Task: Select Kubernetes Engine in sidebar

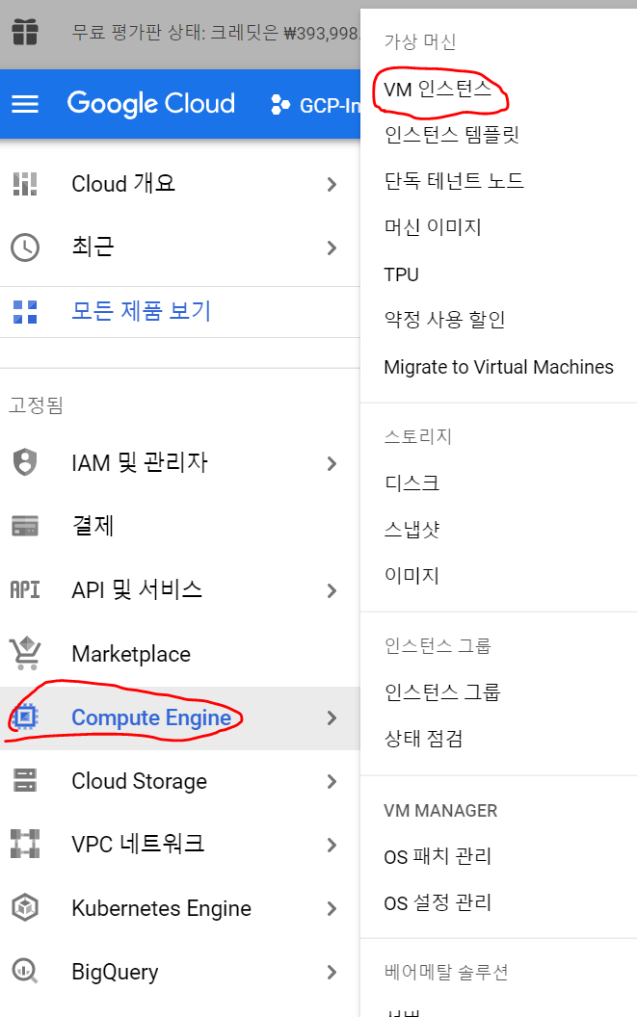Action: [180, 908]
